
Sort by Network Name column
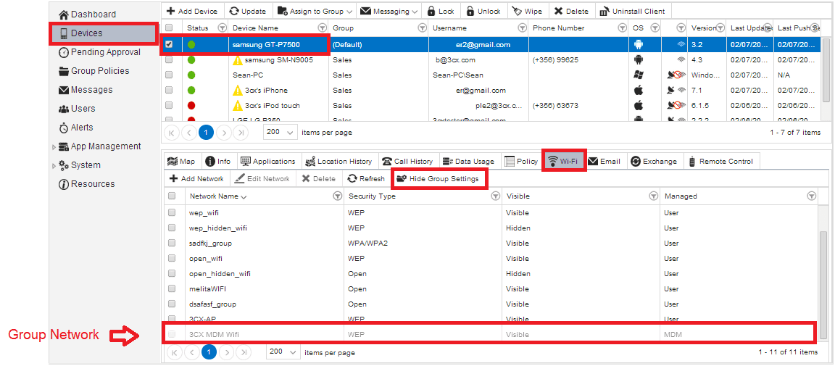[218, 196]
